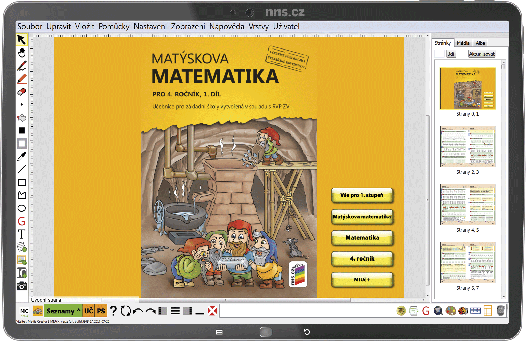Pick the eraser tool
The image size is (526, 341).
pos(22,92)
